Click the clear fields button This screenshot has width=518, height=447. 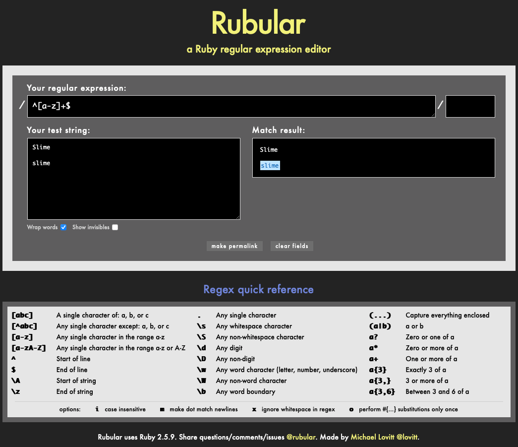tap(291, 246)
